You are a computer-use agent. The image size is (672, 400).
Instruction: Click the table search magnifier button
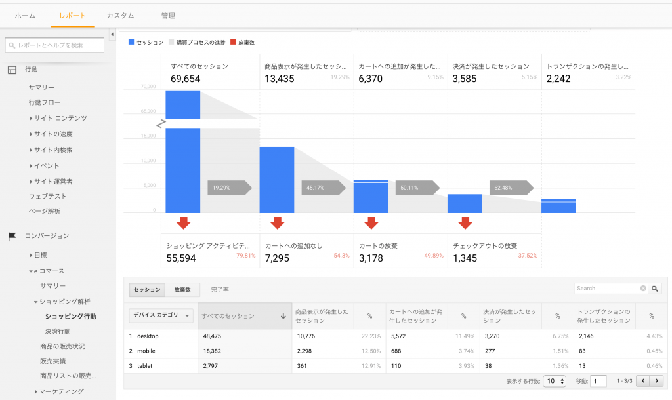[x=656, y=289]
